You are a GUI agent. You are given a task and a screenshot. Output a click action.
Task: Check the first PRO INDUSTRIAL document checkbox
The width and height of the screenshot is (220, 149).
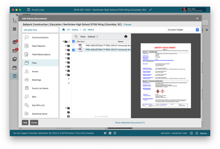point(73,46)
